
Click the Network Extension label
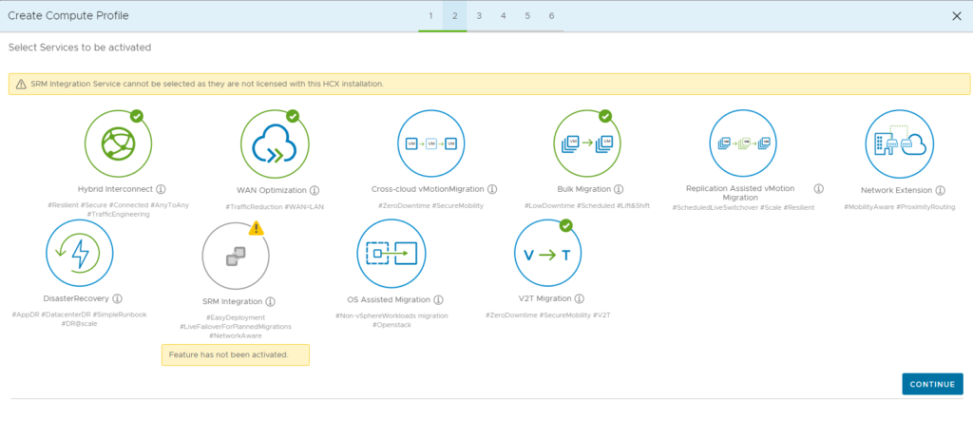click(x=897, y=190)
